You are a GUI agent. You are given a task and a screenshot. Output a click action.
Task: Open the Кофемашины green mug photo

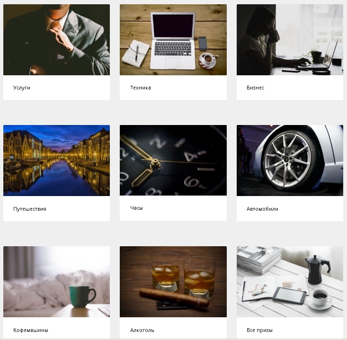coord(56,282)
